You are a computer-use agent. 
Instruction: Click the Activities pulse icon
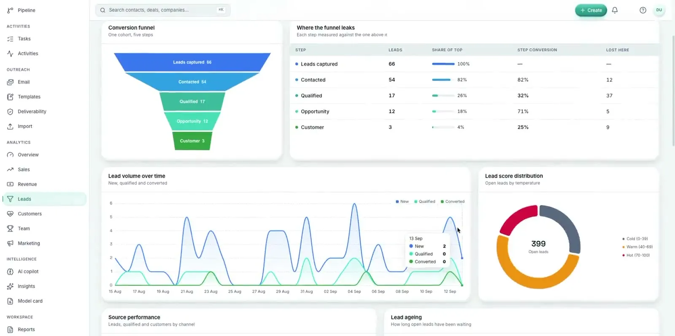pos(10,53)
